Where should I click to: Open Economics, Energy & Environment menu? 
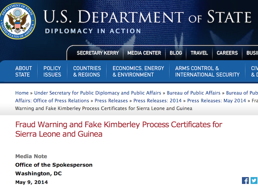pos(138,71)
